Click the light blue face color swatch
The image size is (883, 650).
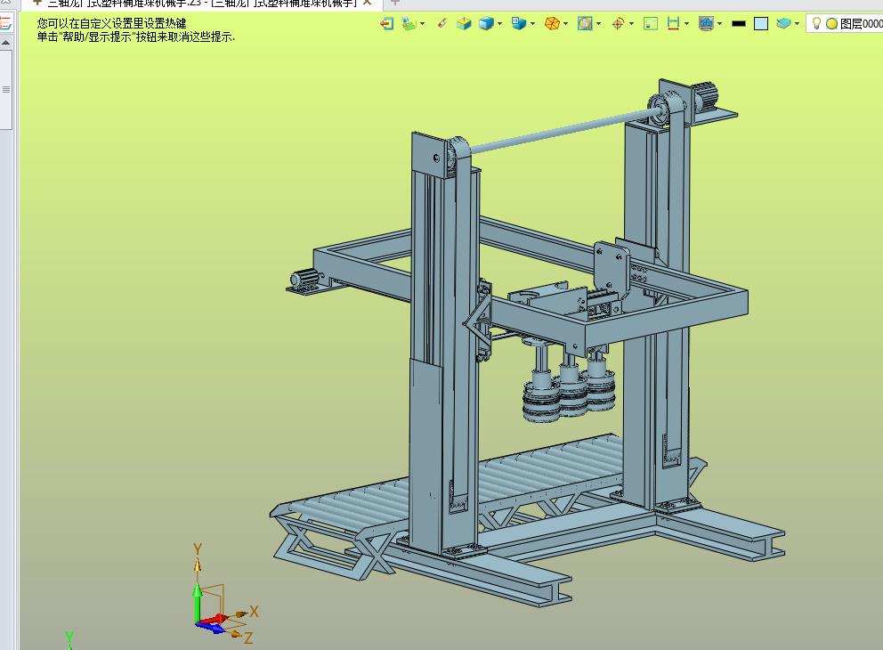point(761,24)
